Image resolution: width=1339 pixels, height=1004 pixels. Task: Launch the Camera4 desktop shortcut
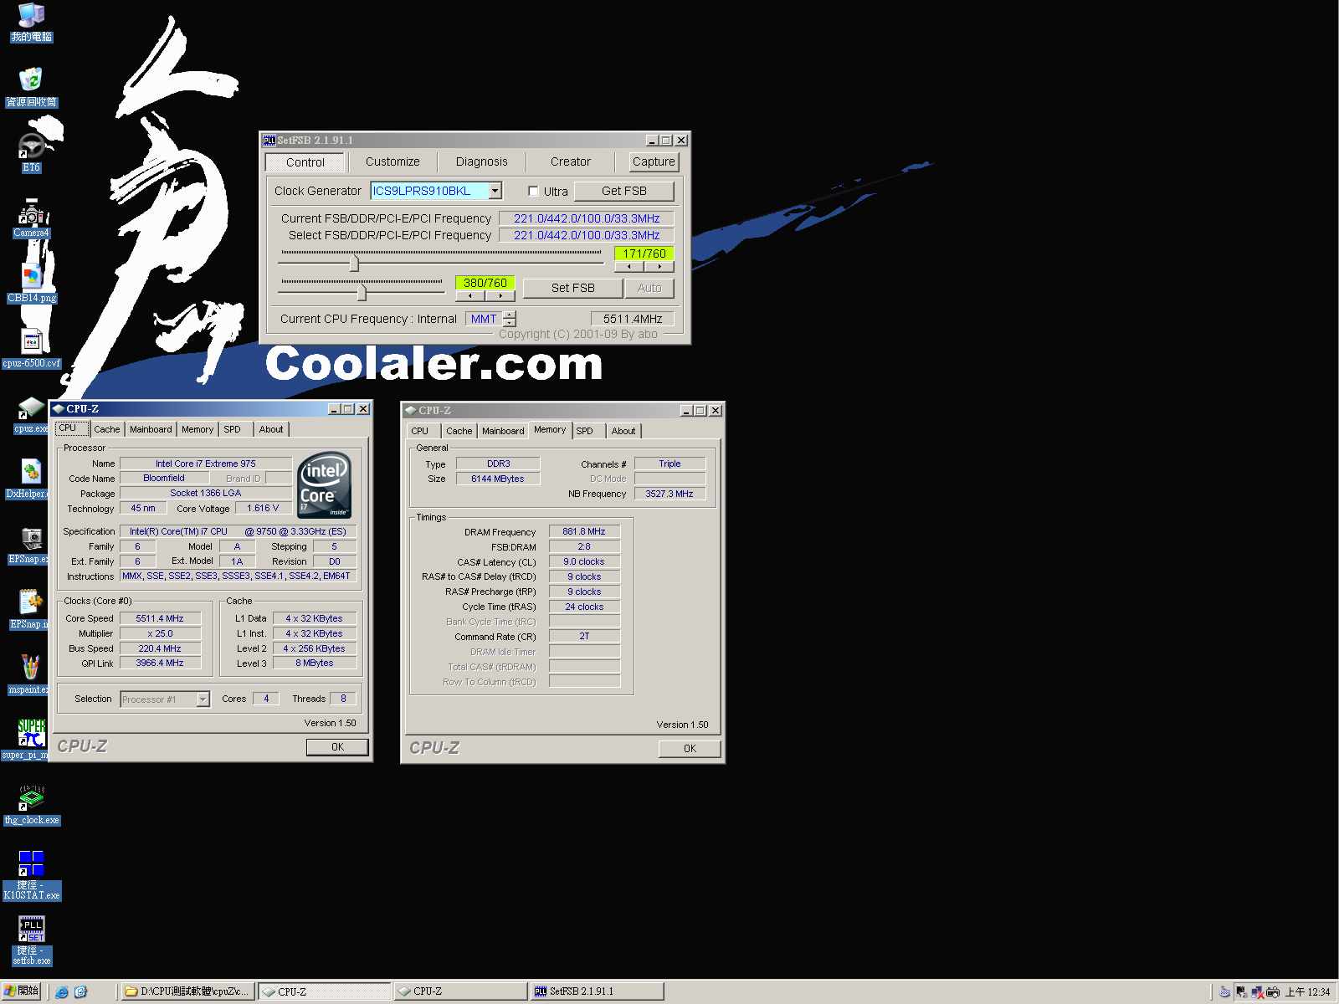(31, 218)
